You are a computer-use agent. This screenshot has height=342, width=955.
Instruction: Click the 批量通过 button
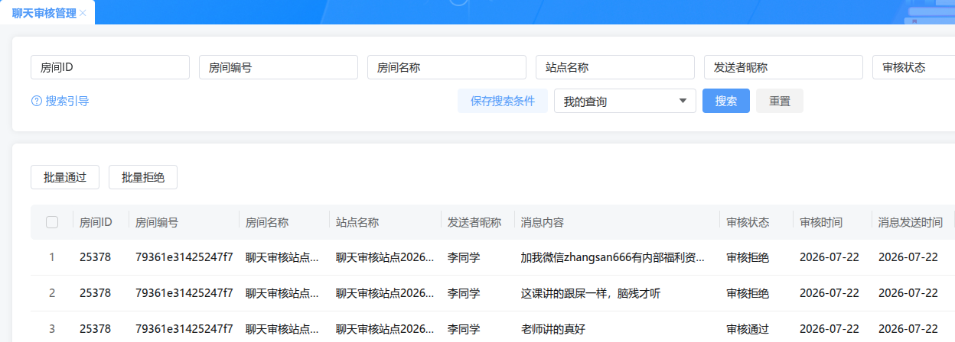click(65, 177)
